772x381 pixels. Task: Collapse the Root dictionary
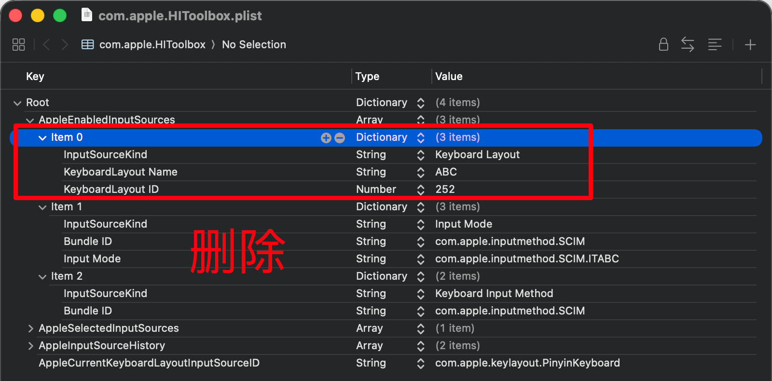[17, 103]
